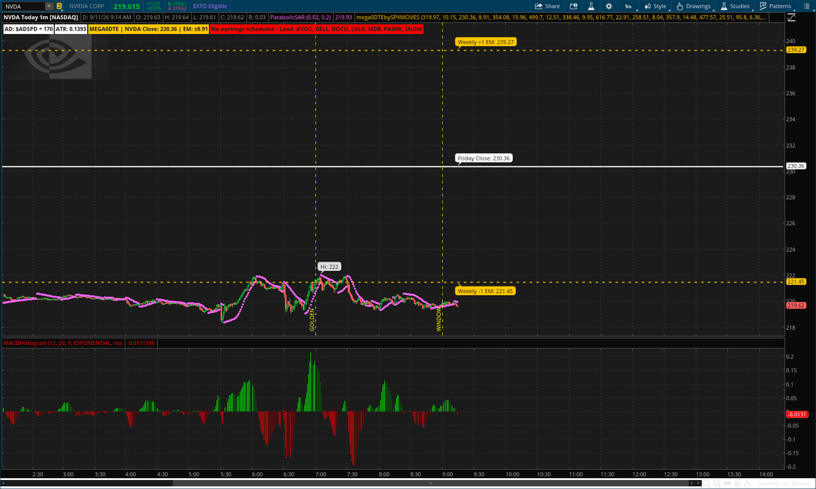This screenshot has height=489, width=816.
Task: Click the zoom out magnifier icon
Action: pyautogui.click(x=707, y=484)
